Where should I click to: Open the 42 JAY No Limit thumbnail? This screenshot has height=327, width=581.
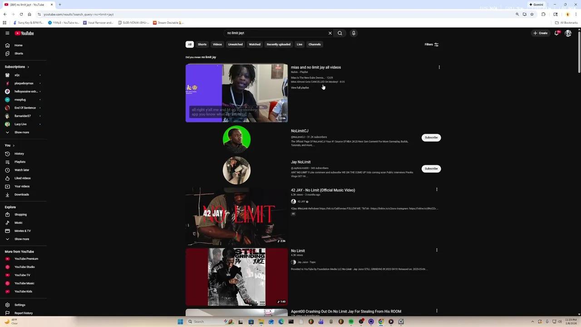(236, 216)
